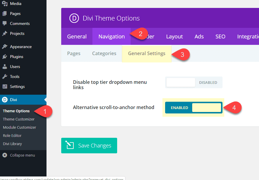Open Module Customizer submenu link
The width and height of the screenshot is (259, 180).
19,127
